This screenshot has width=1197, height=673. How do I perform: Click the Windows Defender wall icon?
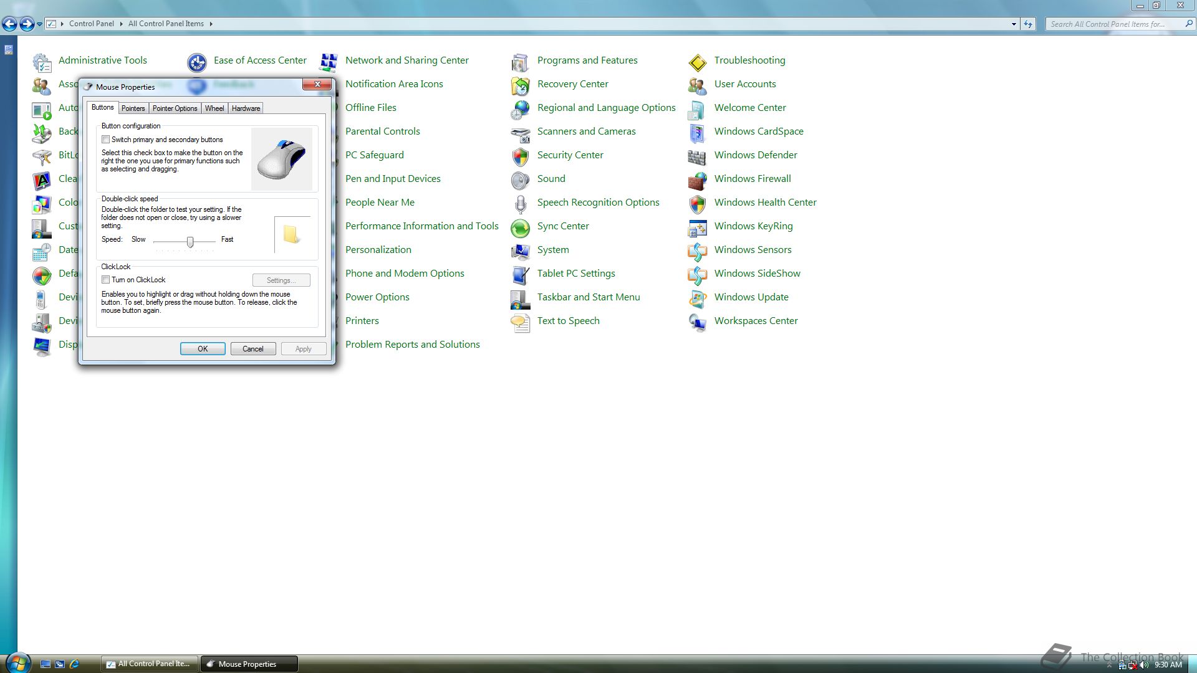tap(697, 156)
